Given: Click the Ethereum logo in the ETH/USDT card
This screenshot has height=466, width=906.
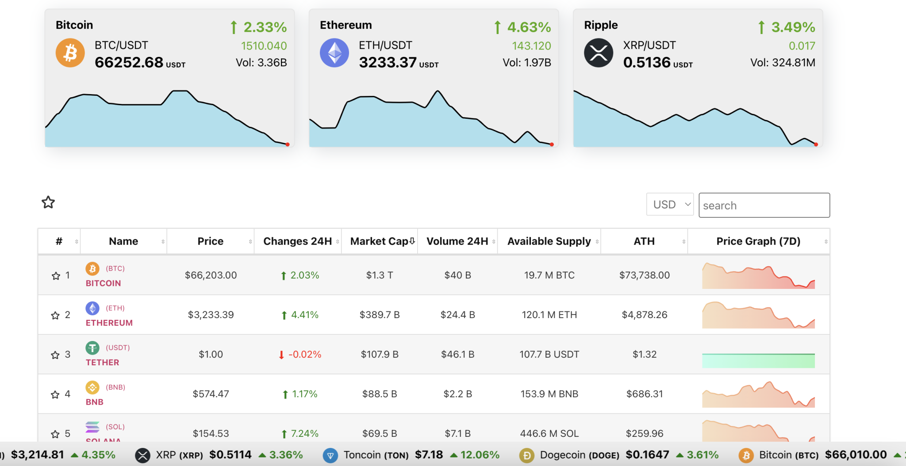Looking at the screenshot, I should pos(334,53).
